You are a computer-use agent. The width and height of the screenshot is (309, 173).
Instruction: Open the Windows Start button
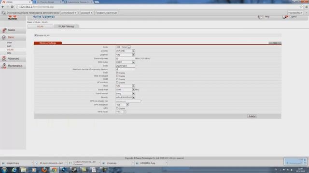[4, 170]
